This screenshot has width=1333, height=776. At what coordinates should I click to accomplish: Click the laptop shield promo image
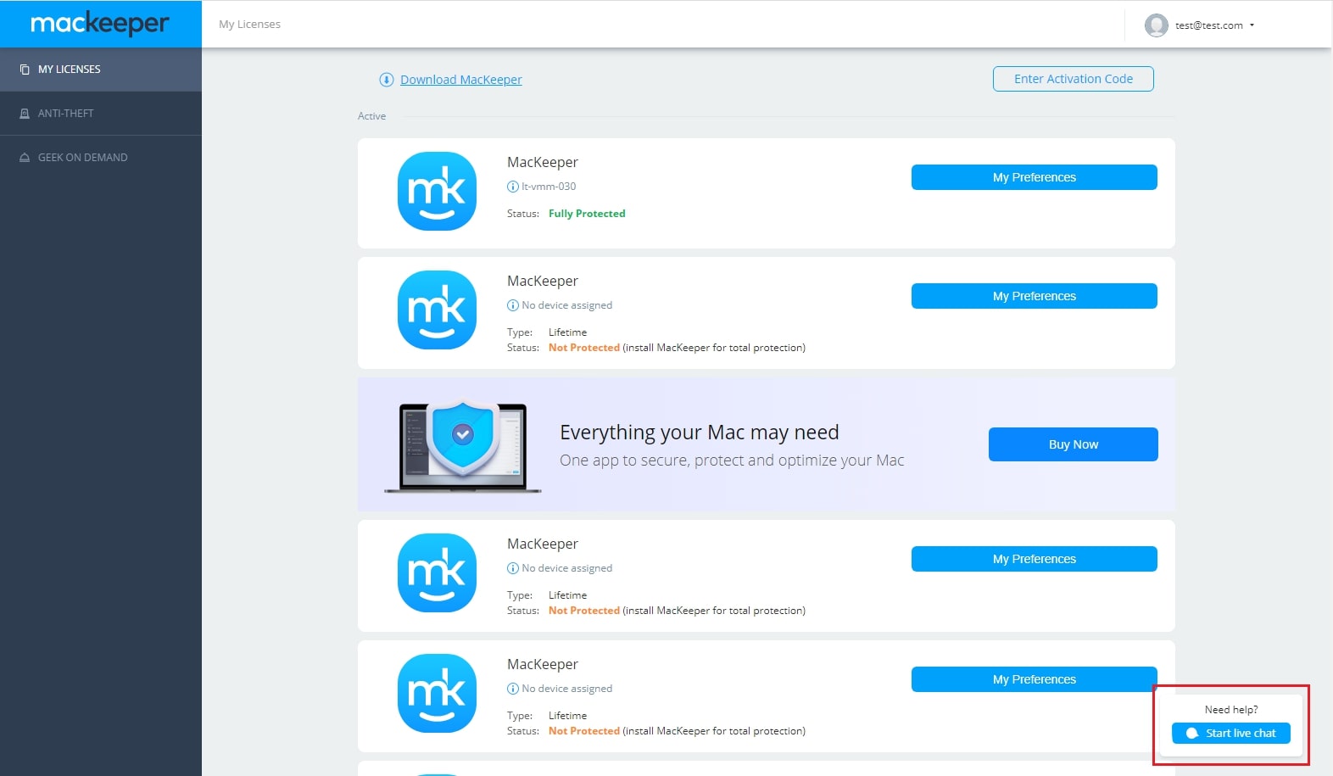tap(463, 446)
